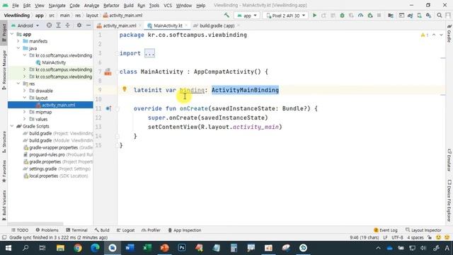
Task: Expand the mipmap folder
Action: 25,112
